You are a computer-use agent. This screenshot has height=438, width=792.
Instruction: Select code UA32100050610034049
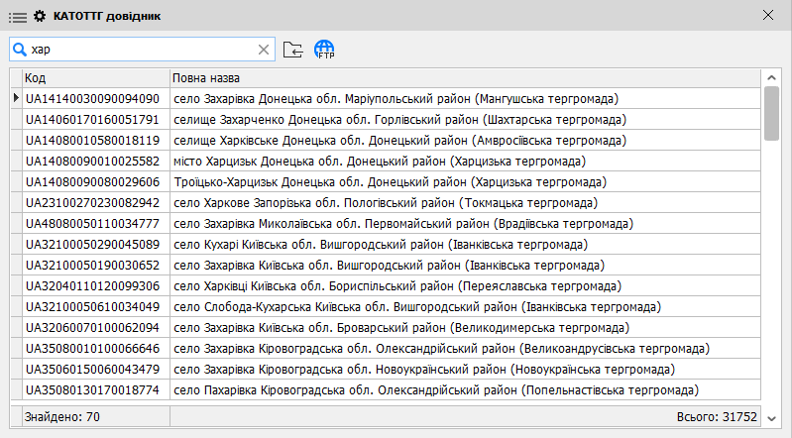(92, 306)
